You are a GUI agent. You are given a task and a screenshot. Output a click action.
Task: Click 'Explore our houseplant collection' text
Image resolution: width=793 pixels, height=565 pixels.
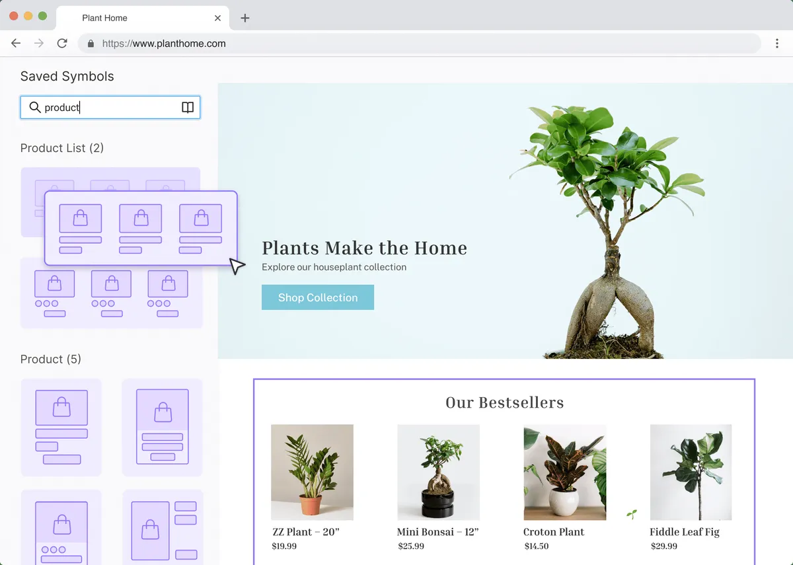pos(334,267)
